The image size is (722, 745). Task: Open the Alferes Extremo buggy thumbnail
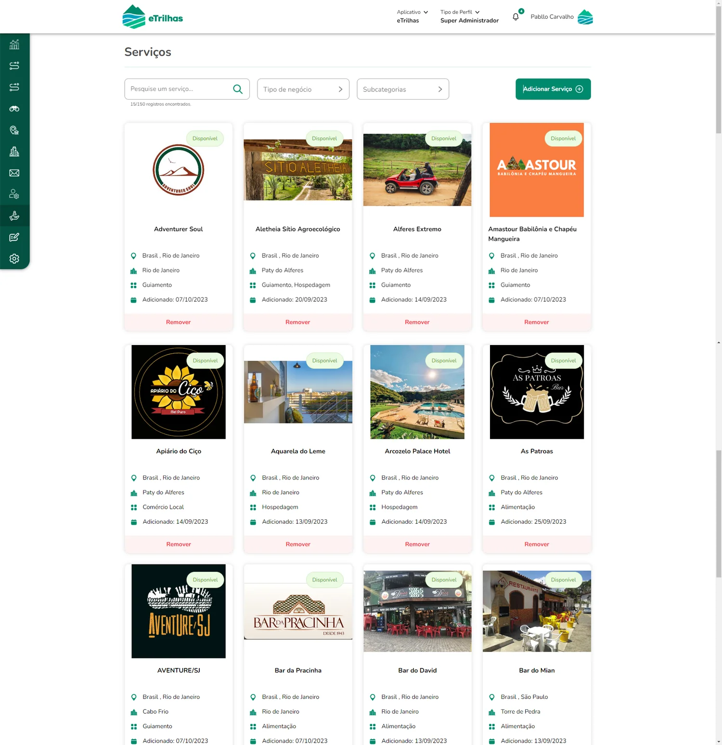417,170
